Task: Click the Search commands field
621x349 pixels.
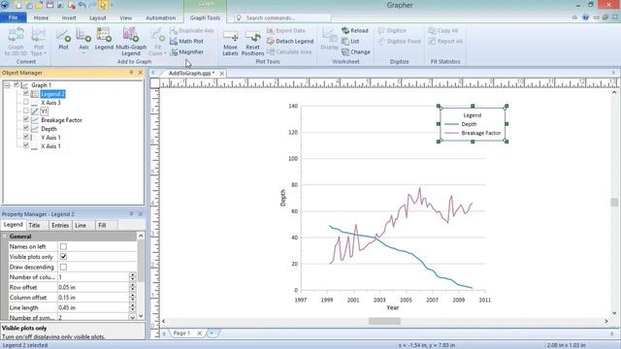Action: [282, 17]
